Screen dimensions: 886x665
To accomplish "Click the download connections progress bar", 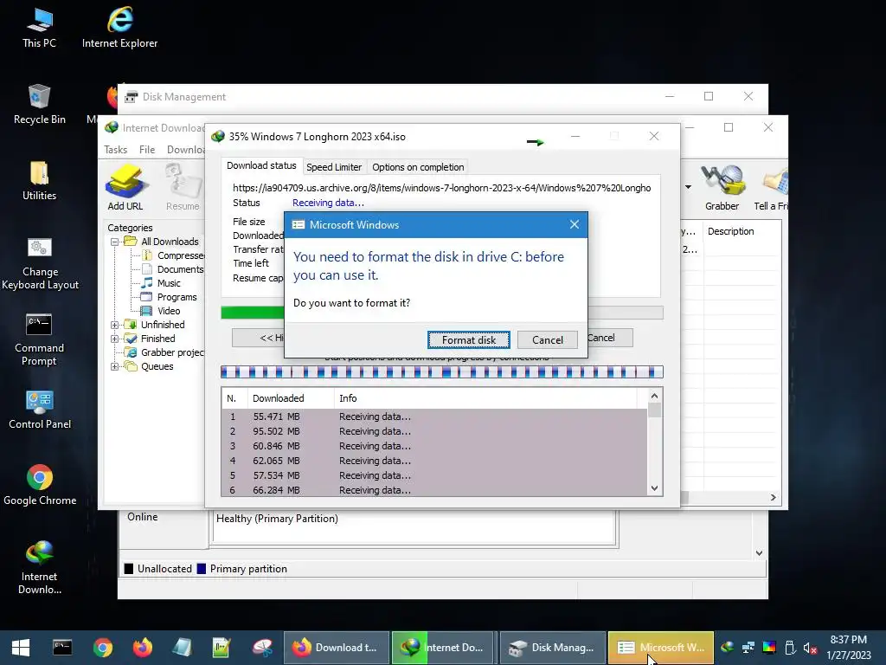I will coord(441,372).
